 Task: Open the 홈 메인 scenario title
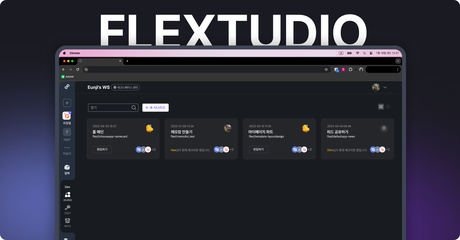click(98, 132)
